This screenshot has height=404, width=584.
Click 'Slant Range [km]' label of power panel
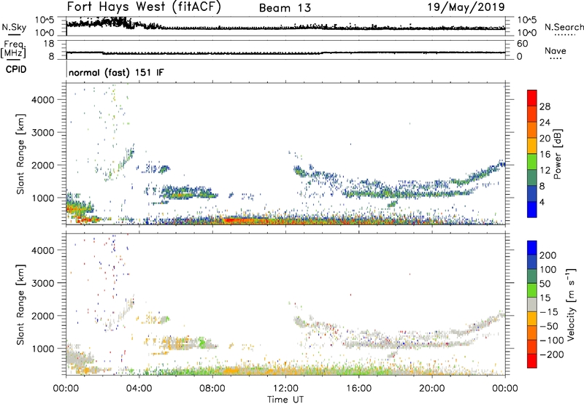click(x=20, y=154)
